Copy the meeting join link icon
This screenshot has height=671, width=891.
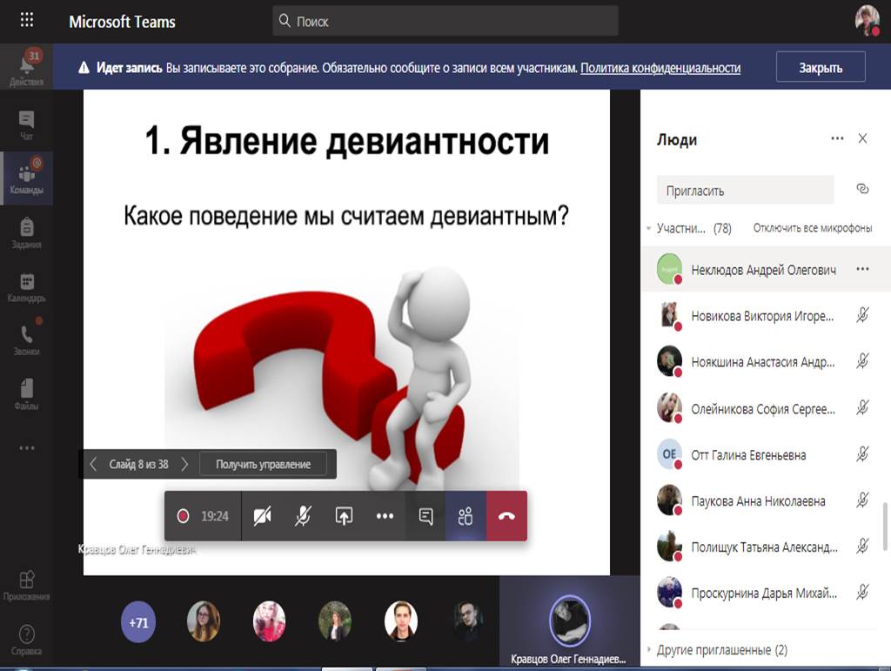point(862,189)
